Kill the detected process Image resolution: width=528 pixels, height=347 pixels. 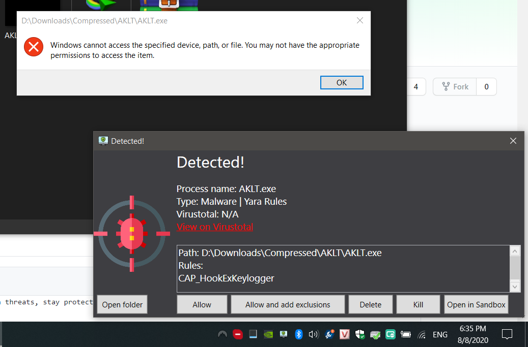(418, 304)
